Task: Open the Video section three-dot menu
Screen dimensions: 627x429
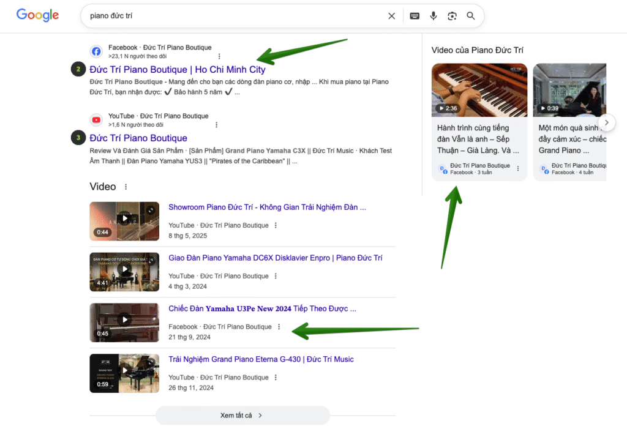Action: pos(126,187)
